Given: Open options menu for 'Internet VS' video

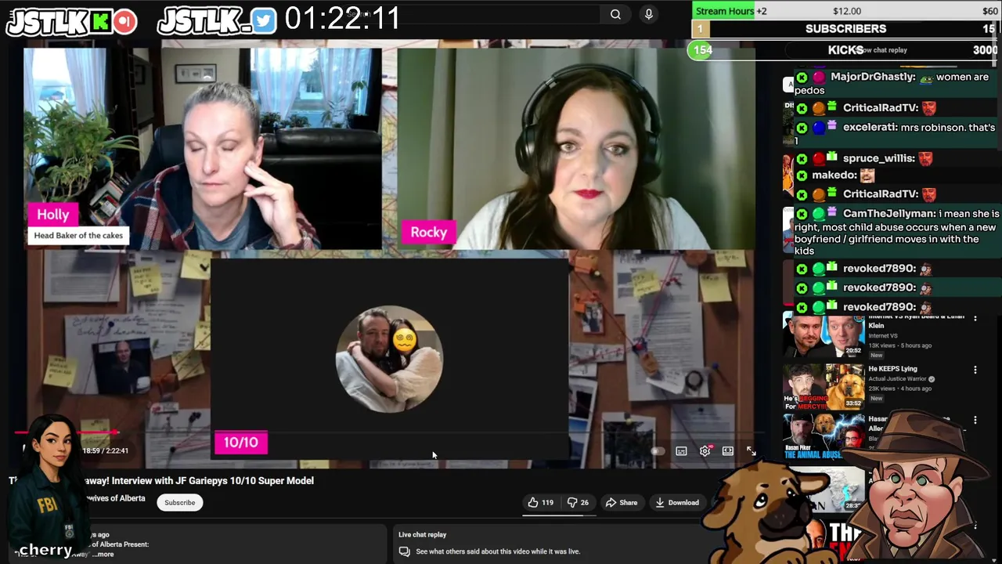Looking at the screenshot, I should (x=975, y=317).
